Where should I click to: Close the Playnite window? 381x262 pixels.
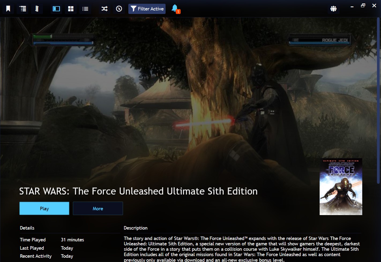[374, 6]
